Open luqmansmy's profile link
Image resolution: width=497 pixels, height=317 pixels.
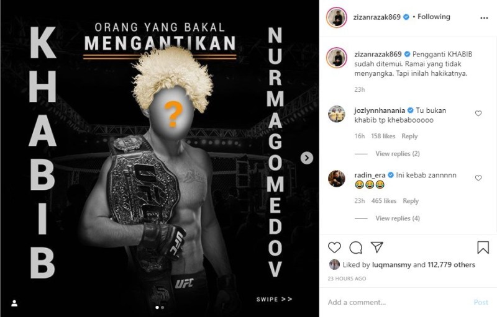pyautogui.click(x=391, y=265)
